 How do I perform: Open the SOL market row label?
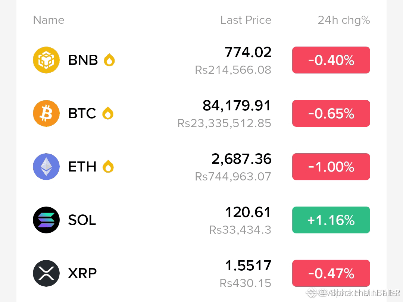click(x=82, y=220)
